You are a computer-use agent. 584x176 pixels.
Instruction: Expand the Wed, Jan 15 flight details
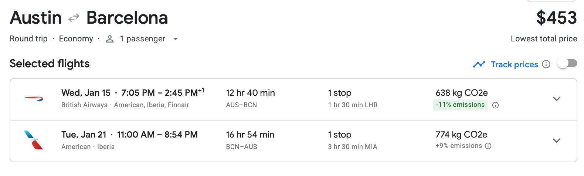point(557,99)
